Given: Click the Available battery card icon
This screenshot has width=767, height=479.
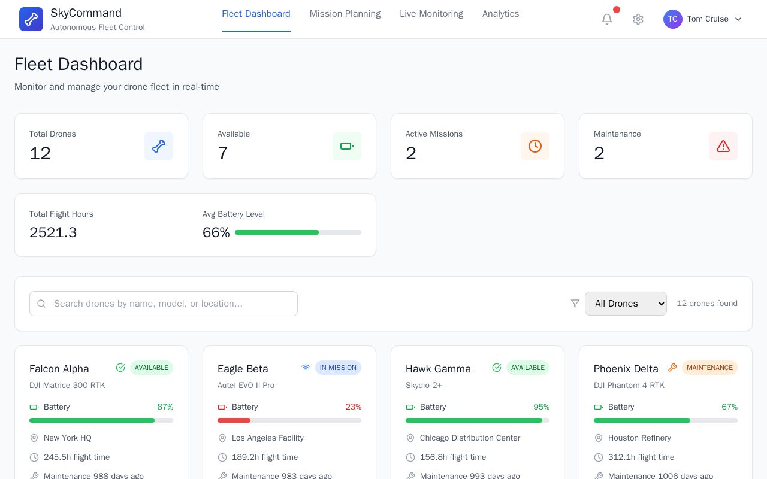Looking at the screenshot, I should 347,146.
